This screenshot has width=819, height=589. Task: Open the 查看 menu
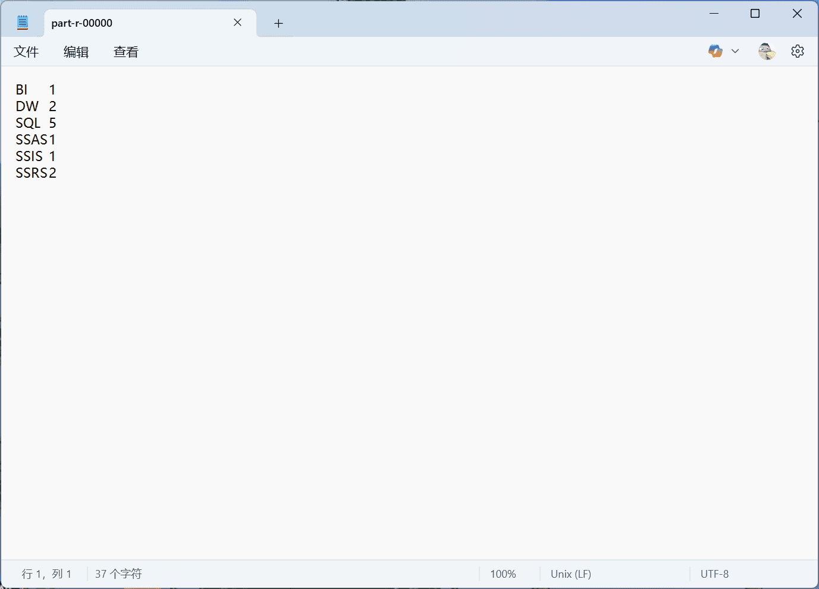pyautogui.click(x=126, y=52)
